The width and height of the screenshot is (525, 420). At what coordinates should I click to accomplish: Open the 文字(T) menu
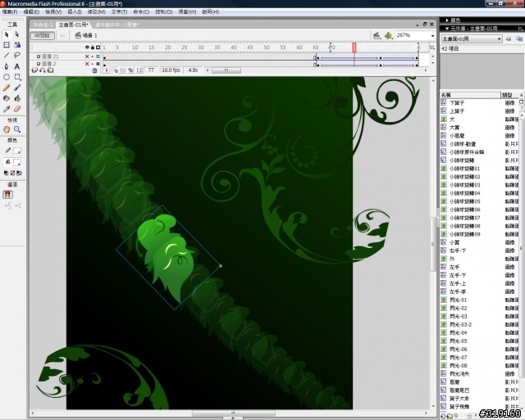tap(119, 11)
